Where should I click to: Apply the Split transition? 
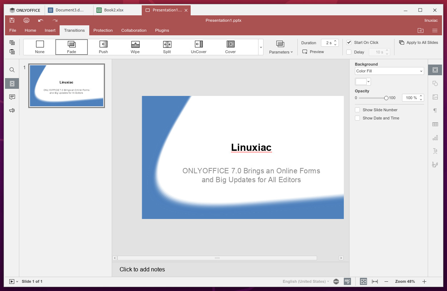click(x=167, y=47)
